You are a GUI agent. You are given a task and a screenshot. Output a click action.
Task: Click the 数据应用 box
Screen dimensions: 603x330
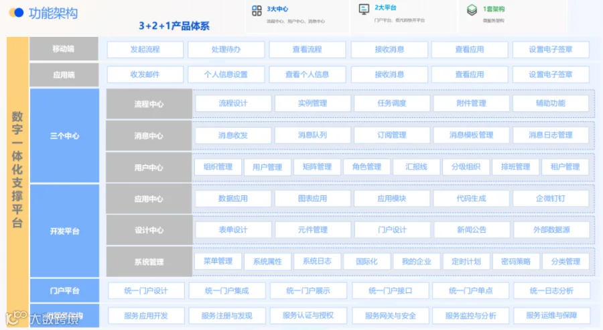click(x=233, y=199)
